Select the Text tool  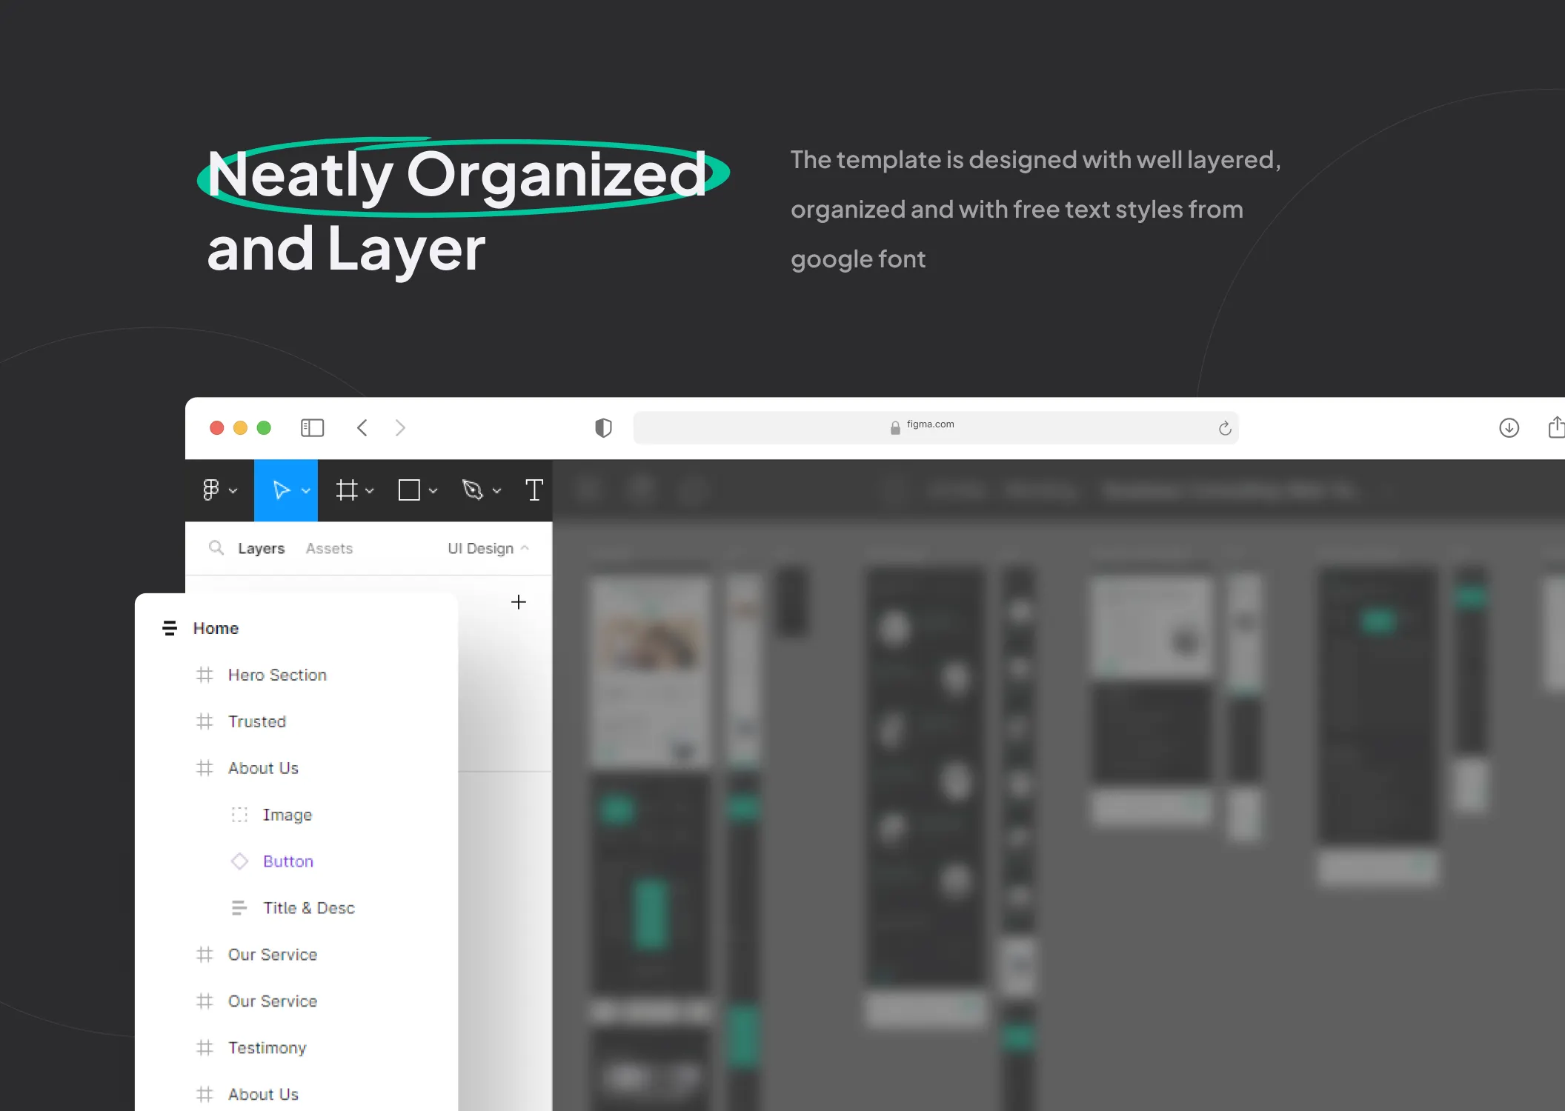534,490
